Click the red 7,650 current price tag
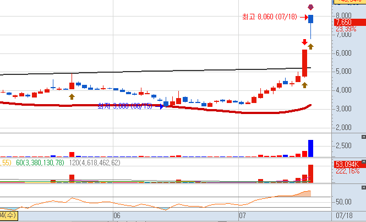 (350, 22)
